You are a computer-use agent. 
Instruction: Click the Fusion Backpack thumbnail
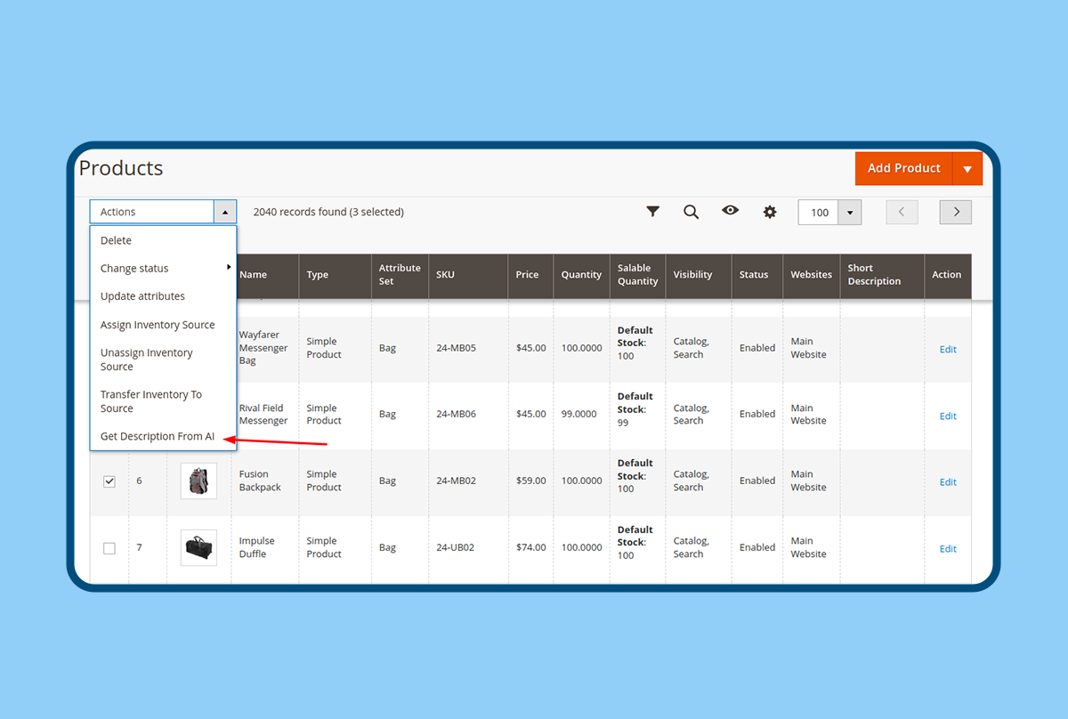click(x=198, y=481)
